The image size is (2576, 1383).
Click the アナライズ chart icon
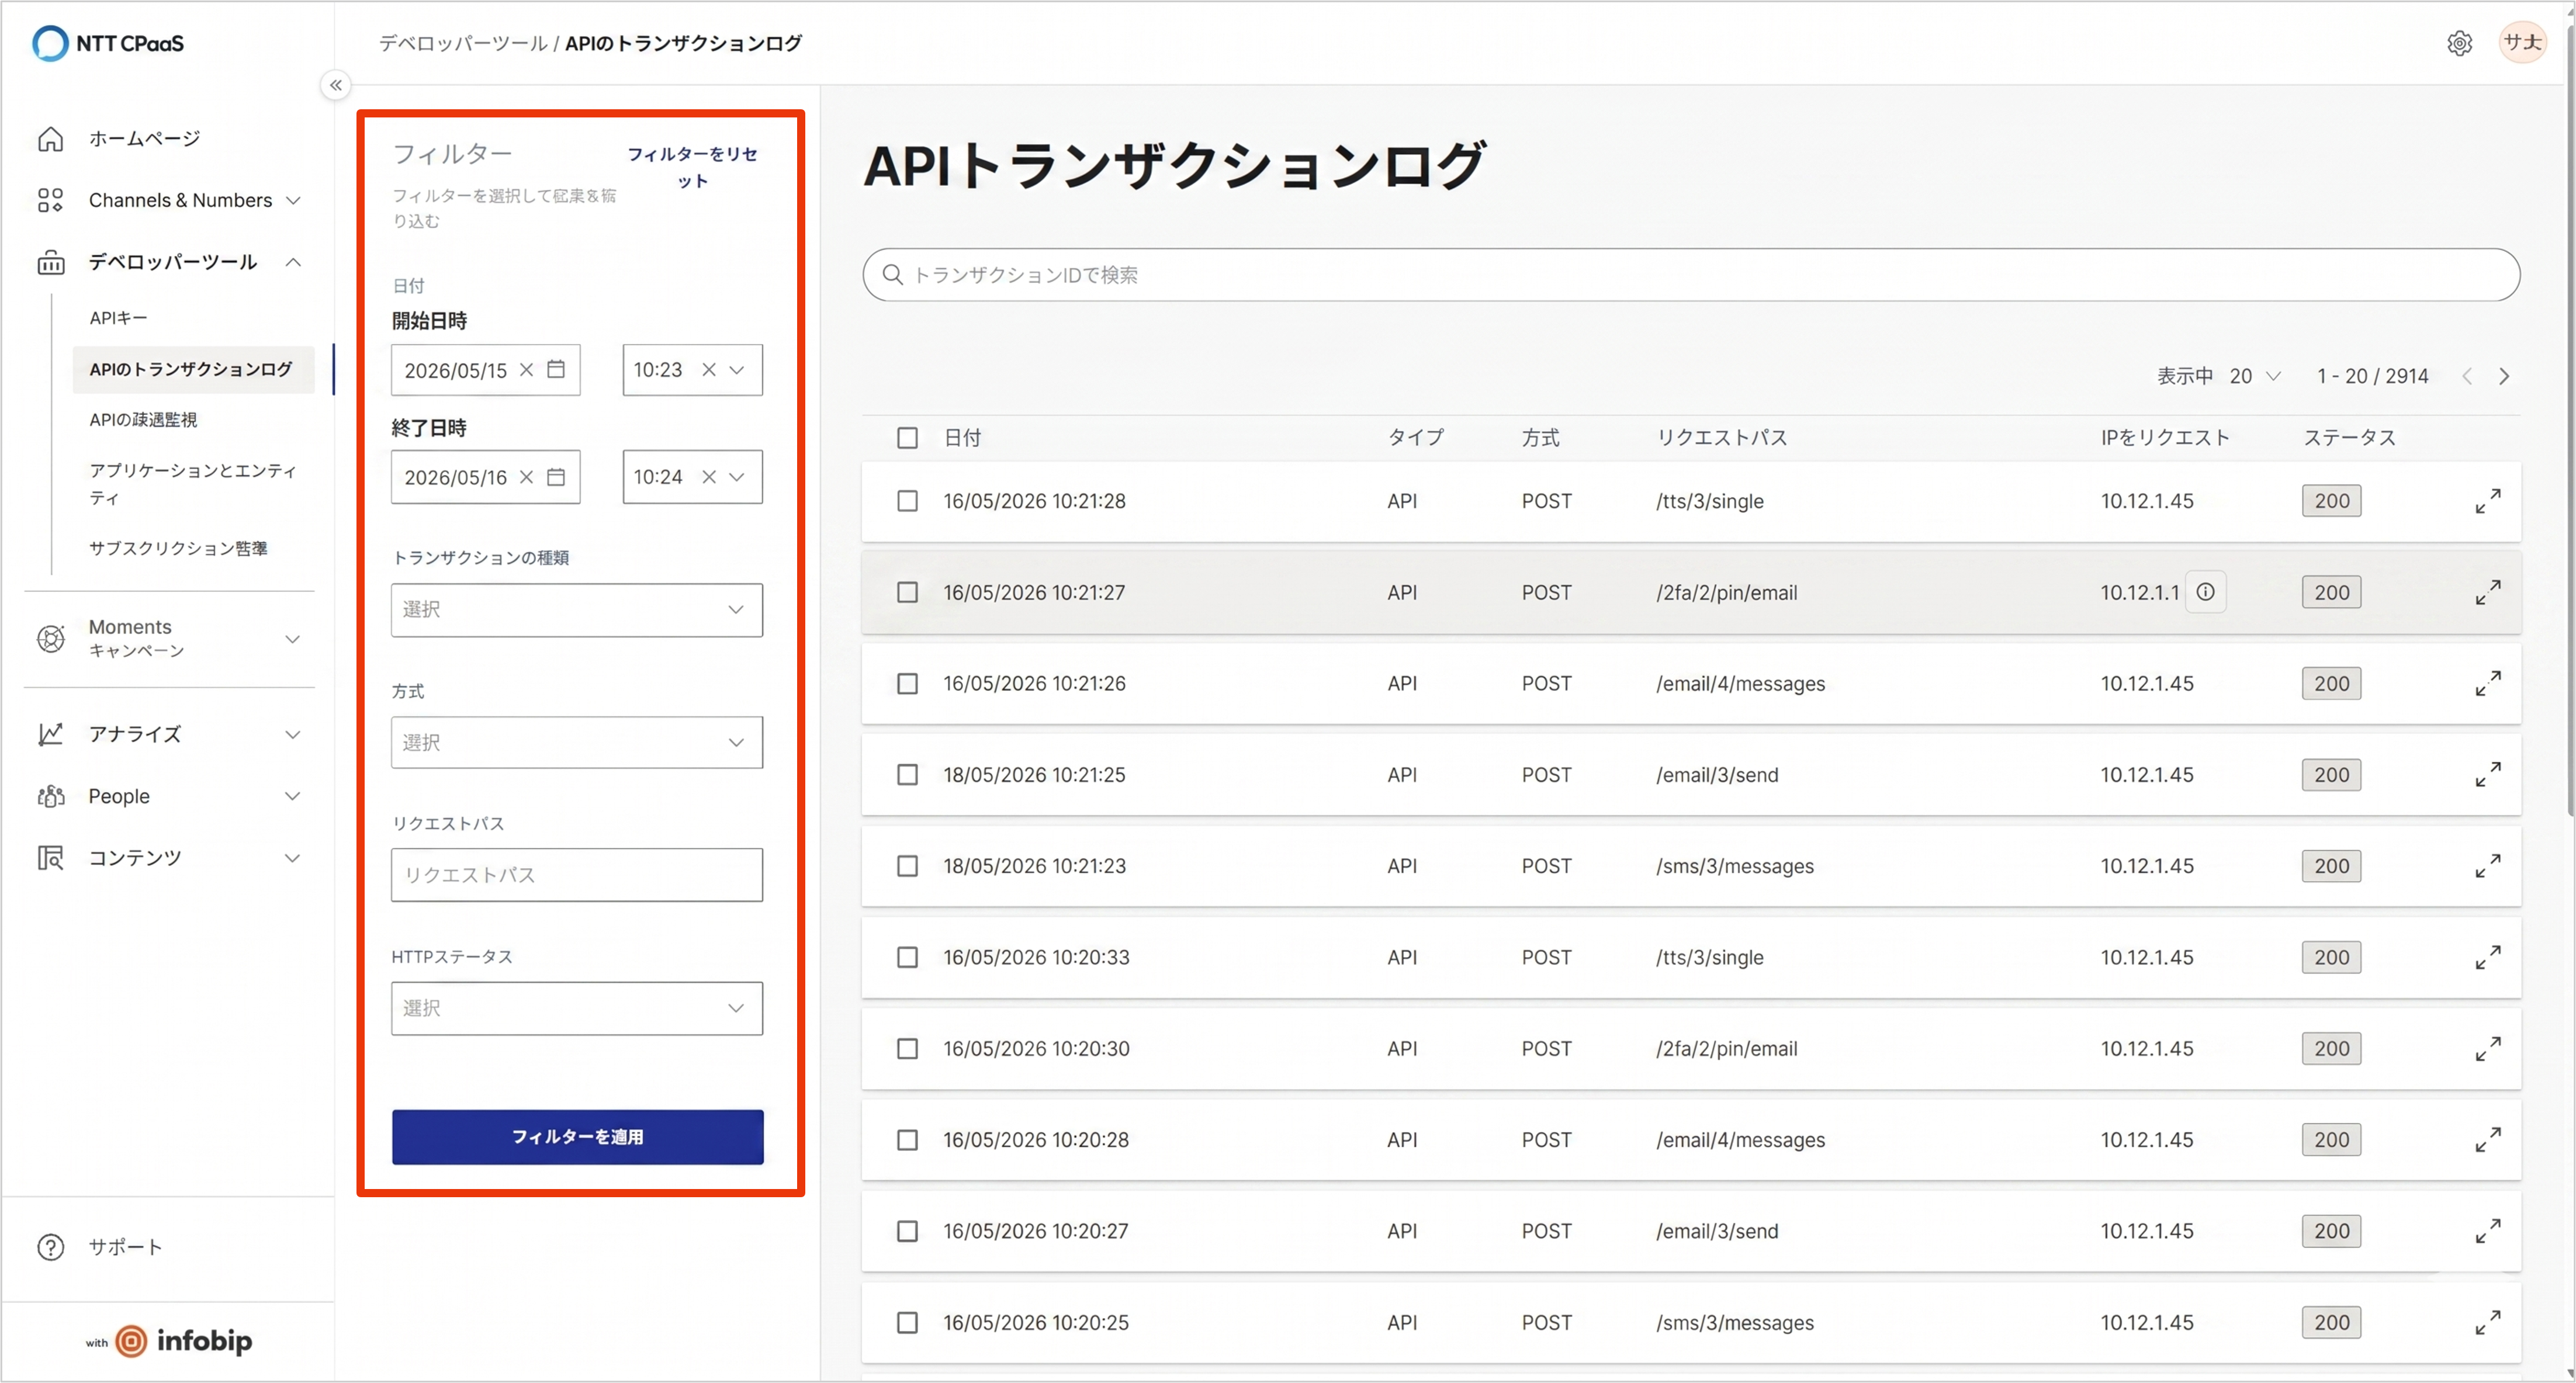pos(50,734)
